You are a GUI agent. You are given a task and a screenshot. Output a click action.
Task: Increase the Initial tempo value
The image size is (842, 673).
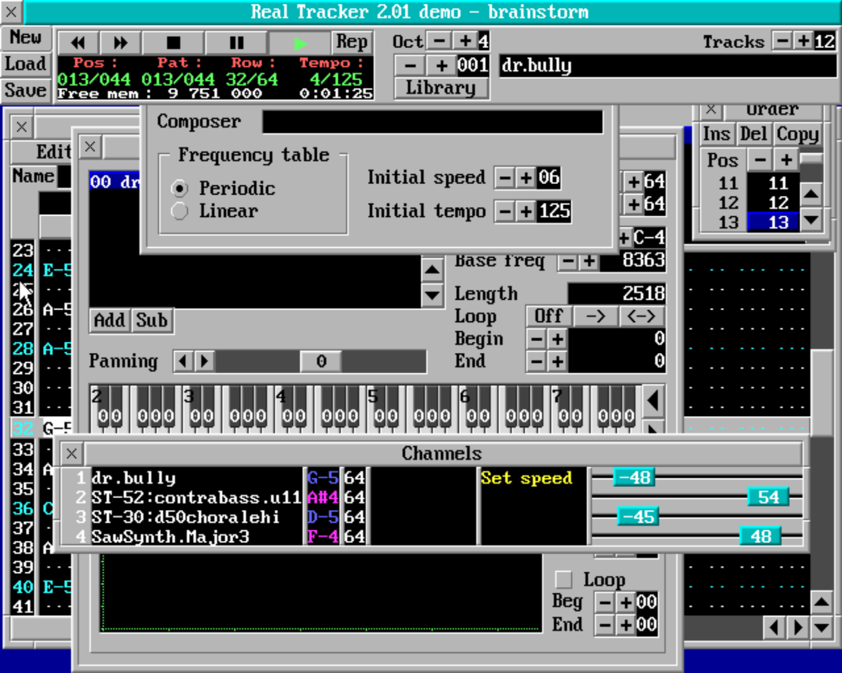526,211
